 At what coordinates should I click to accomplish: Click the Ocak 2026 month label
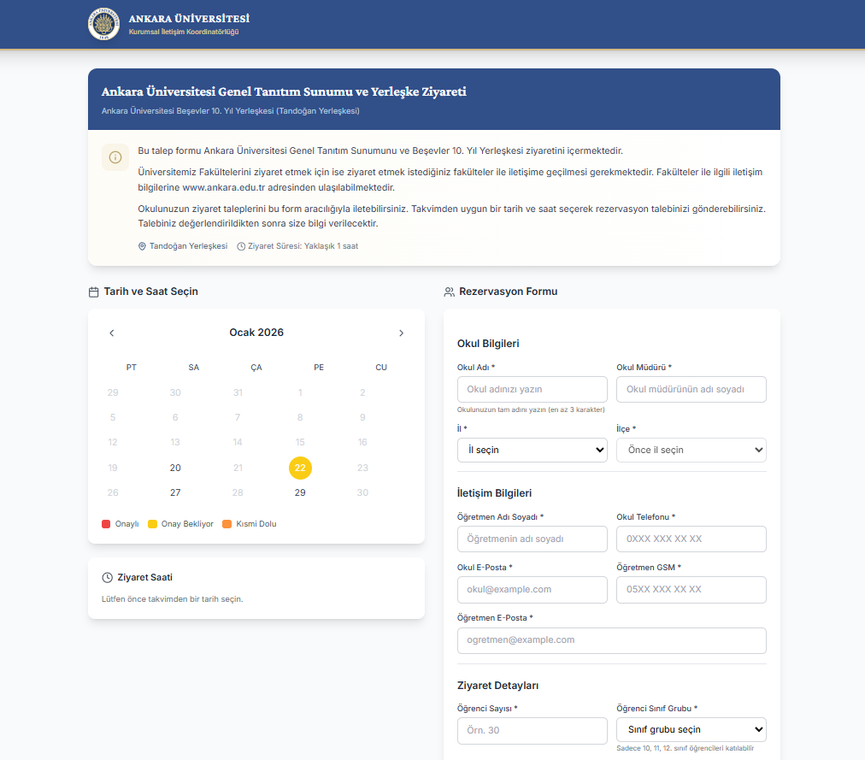[x=256, y=333]
